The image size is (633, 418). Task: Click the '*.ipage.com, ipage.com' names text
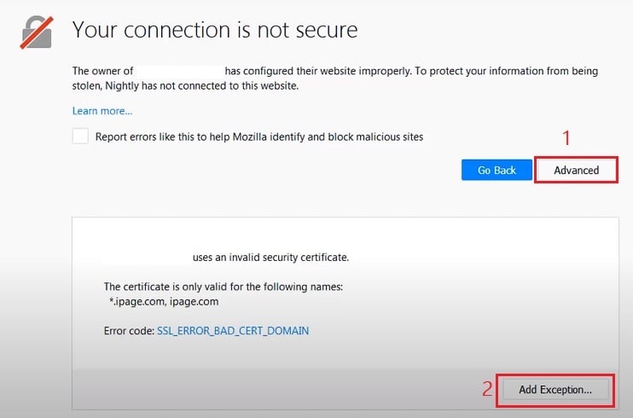(164, 302)
